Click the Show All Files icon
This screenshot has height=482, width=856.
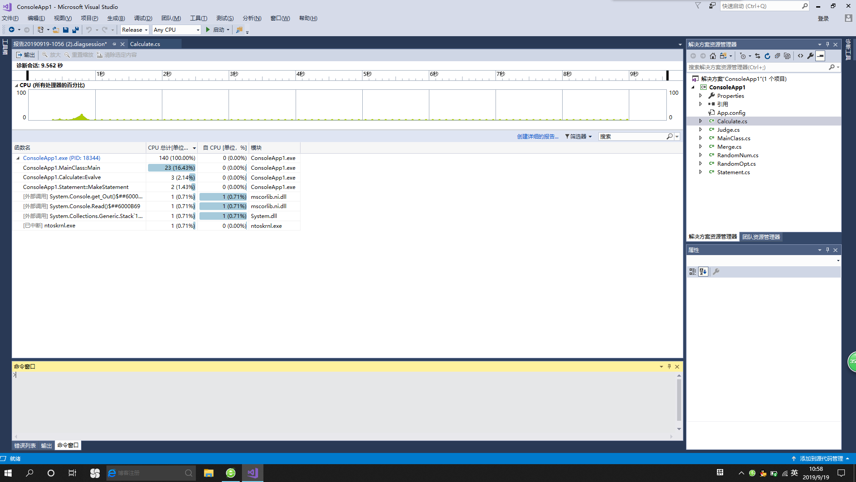click(787, 56)
